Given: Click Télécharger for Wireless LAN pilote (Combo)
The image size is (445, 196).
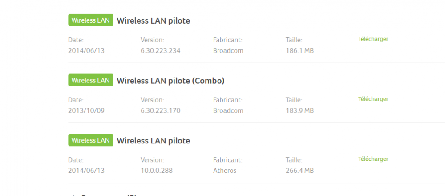Looking at the screenshot, I should 373,99.
